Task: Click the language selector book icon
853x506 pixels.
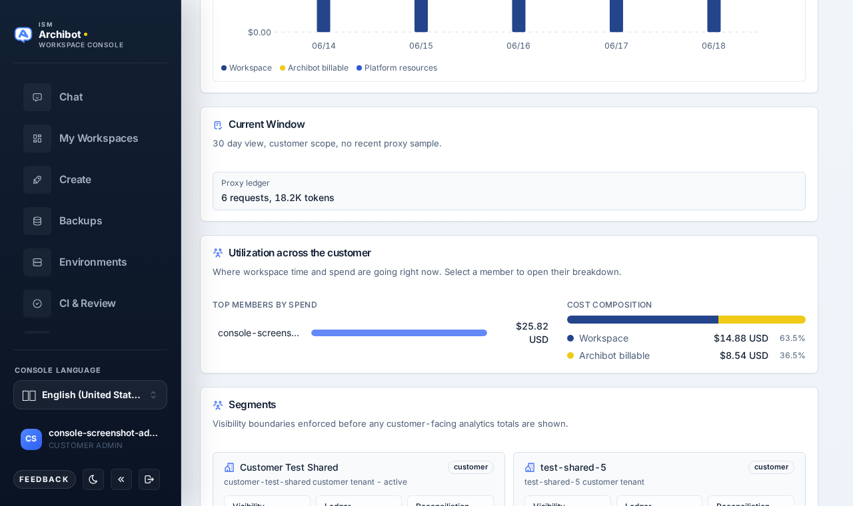Action: [x=29, y=395]
